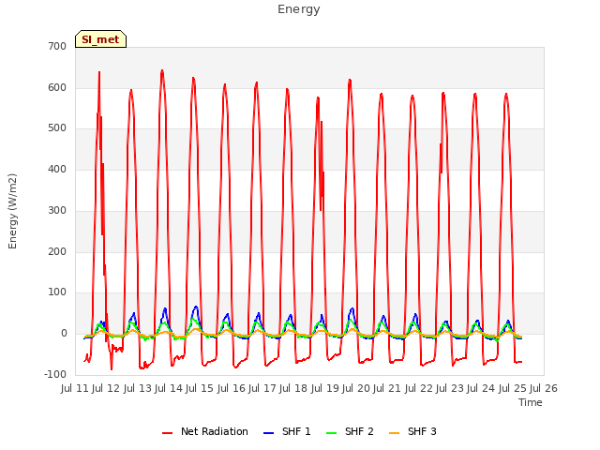Click the Jul 19 x-axis date label
Image resolution: width=600 pixels, height=450 pixels.
pyautogui.click(x=325, y=389)
